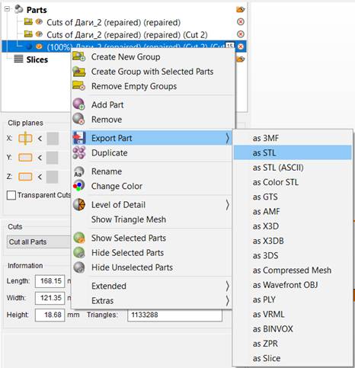The width and height of the screenshot is (355, 368).
Task: Click the X clip plane gray slider box
Action: (53, 139)
